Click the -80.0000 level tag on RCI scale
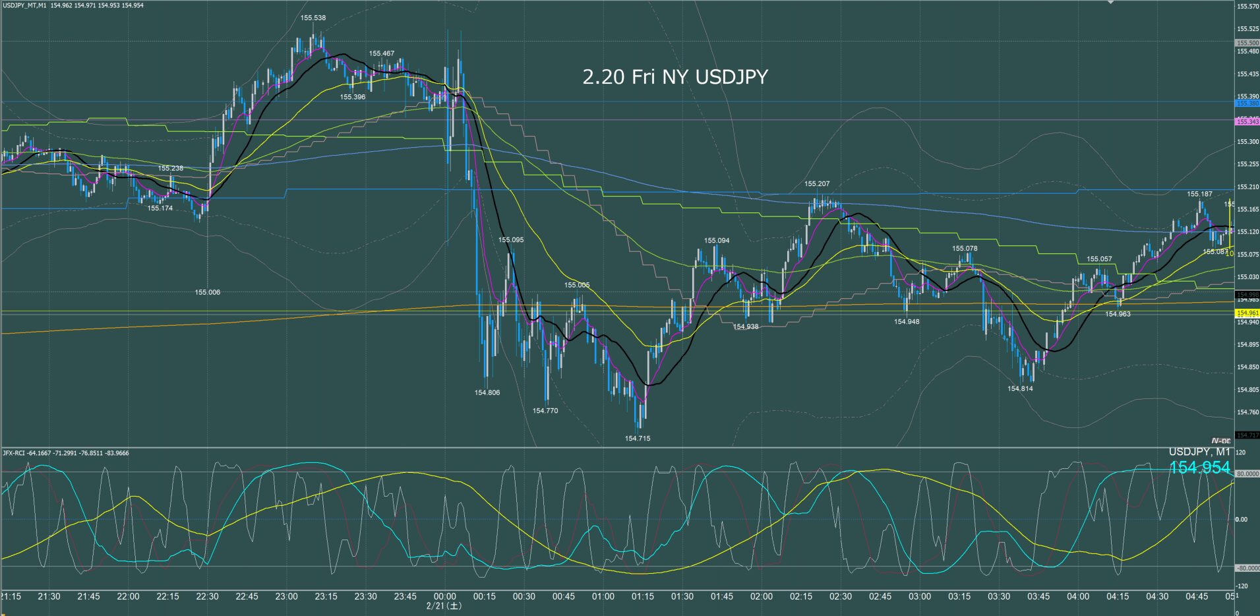Screen dimensions: 1260x616 click(x=1247, y=568)
